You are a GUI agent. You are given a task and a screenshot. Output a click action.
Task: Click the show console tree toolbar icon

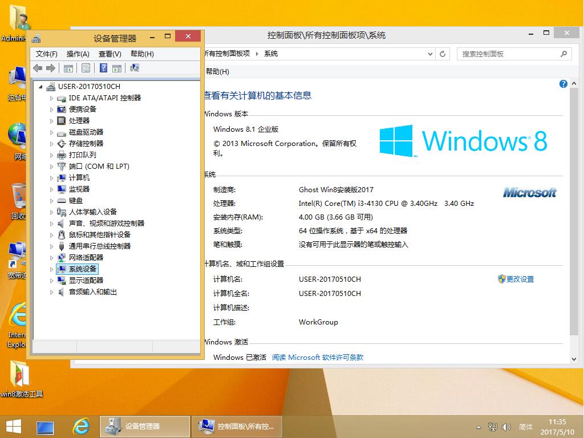point(68,68)
